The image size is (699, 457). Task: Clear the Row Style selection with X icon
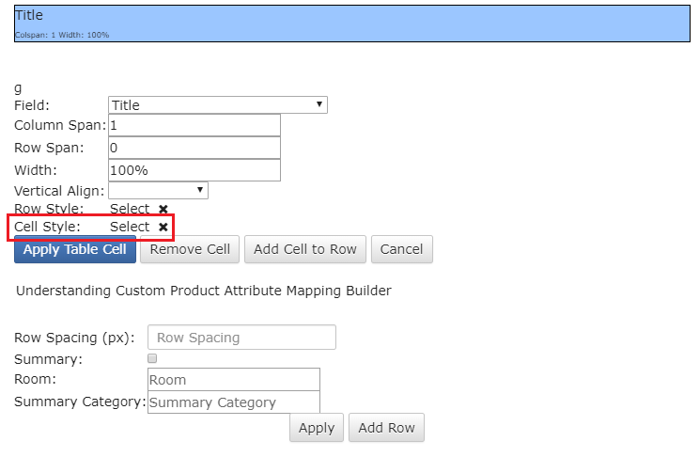163,209
